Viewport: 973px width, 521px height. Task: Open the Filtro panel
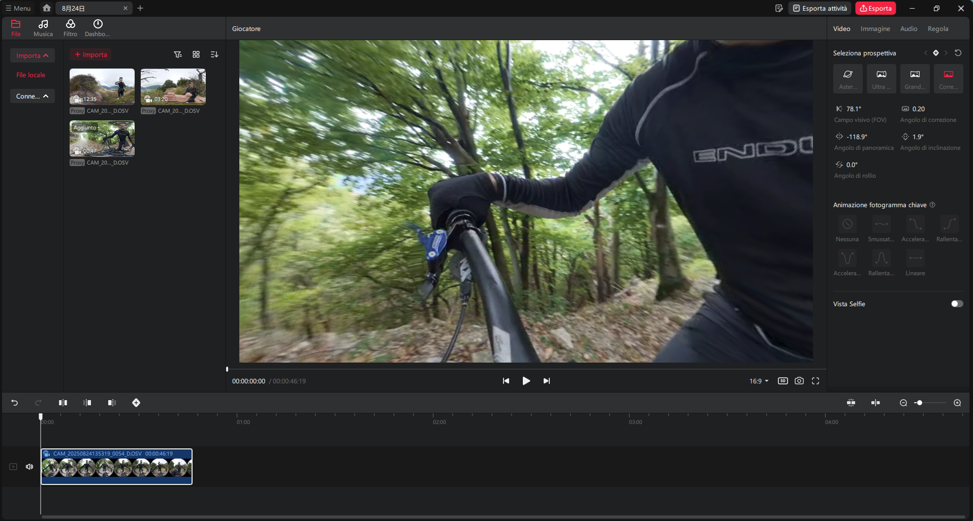(x=70, y=28)
